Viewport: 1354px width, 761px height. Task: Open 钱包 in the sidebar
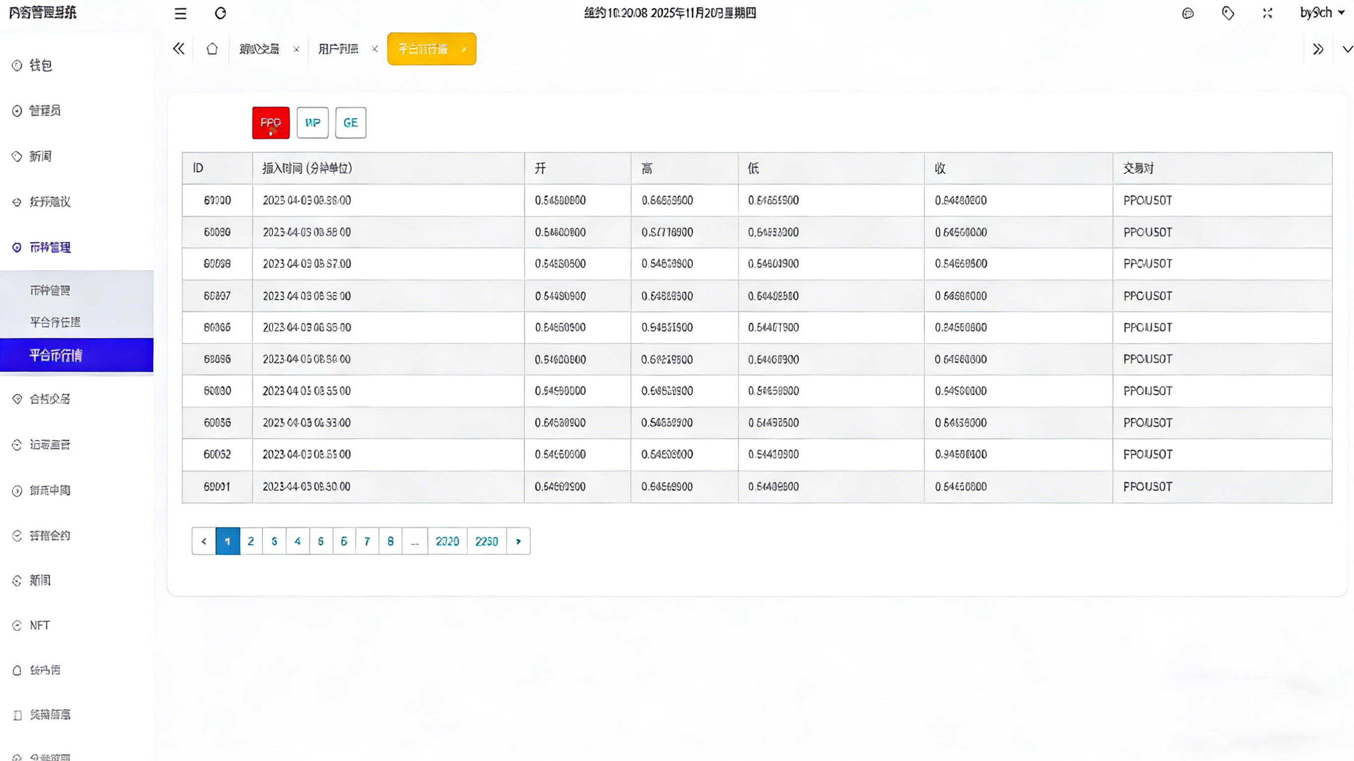click(41, 66)
